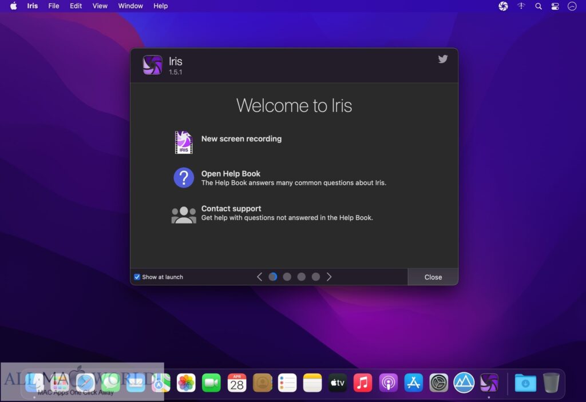Open the Iris application menu
Image resolution: width=586 pixels, height=402 pixels.
[x=33, y=6]
